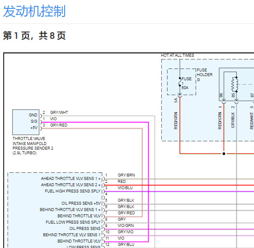
Task: Select FUEL HIGH PRESS SENS SPLY label
Action: coord(73,191)
